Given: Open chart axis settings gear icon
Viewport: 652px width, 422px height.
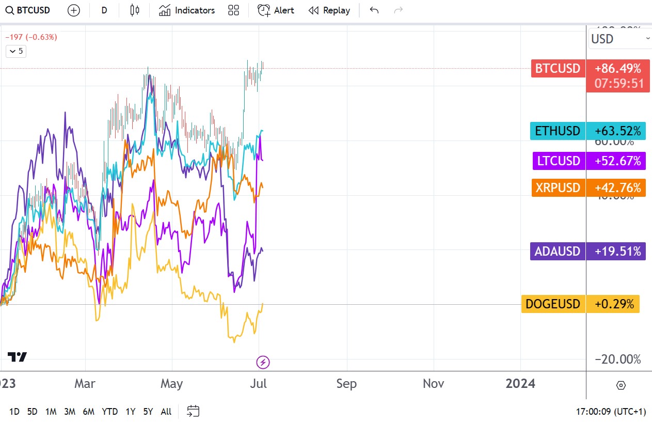Looking at the screenshot, I should point(621,385).
